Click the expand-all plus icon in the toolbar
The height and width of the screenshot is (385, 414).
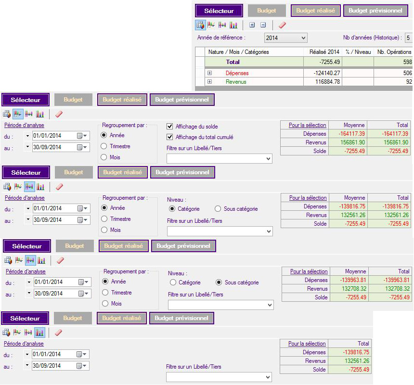tap(252, 25)
